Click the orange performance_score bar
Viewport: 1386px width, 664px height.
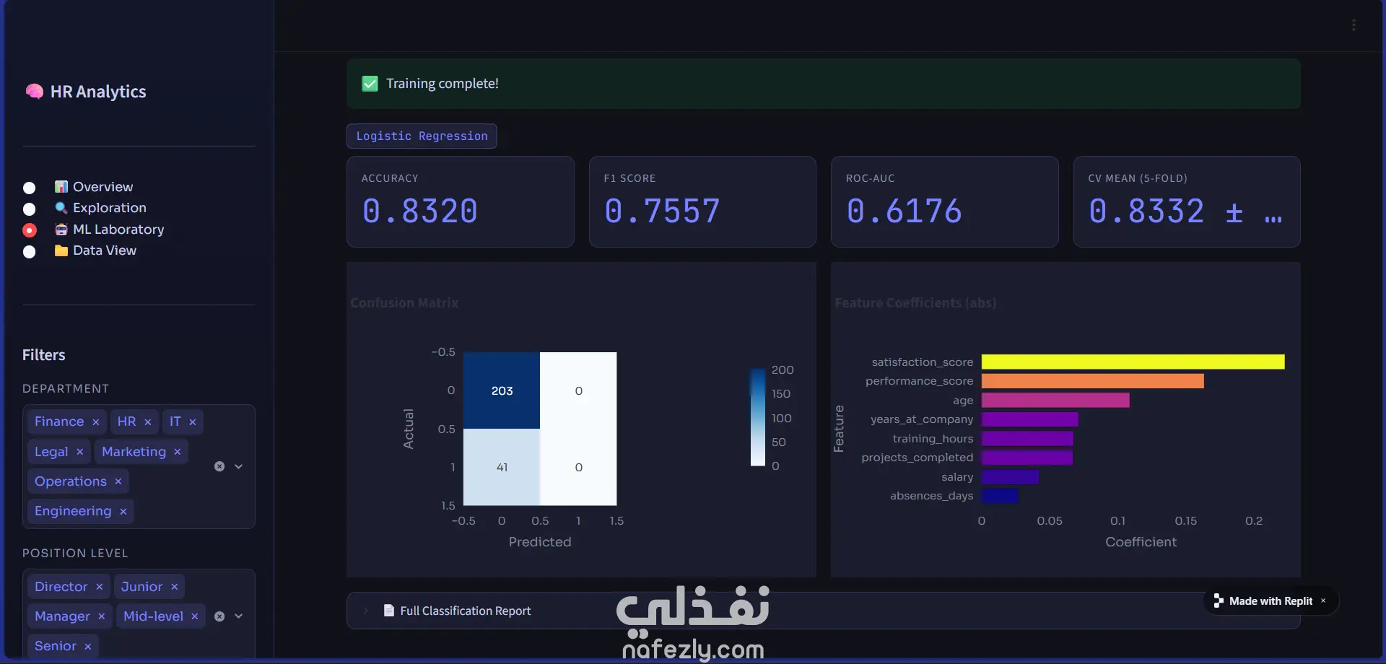tap(1092, 381)
